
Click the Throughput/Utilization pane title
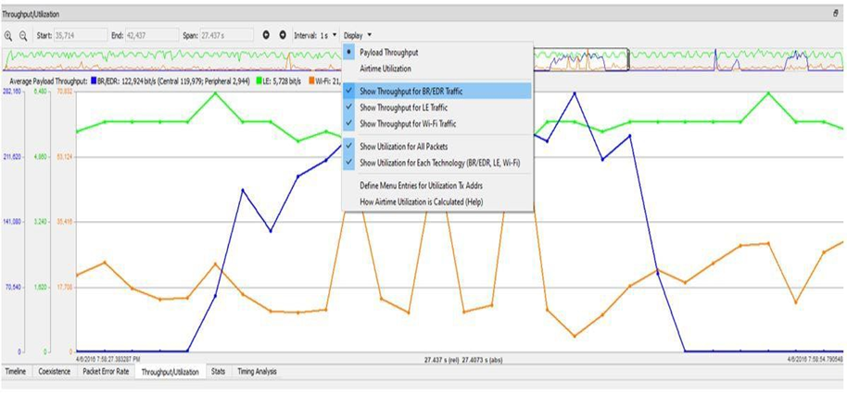click(x=31, y=14)
